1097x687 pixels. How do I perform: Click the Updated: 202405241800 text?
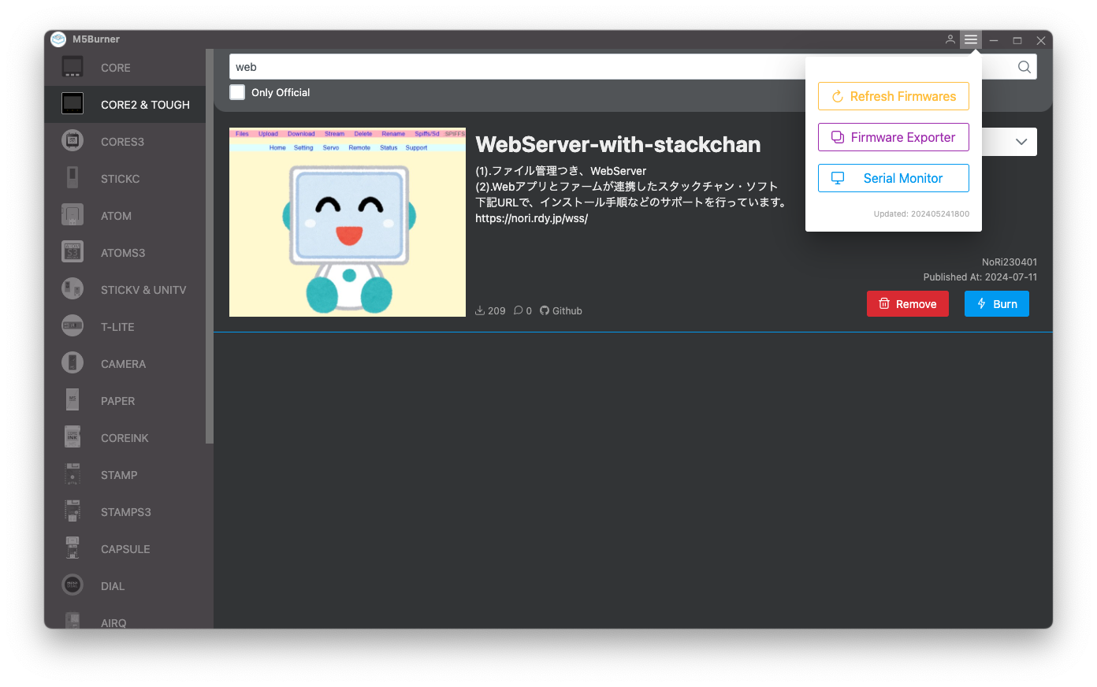point(921,214)
